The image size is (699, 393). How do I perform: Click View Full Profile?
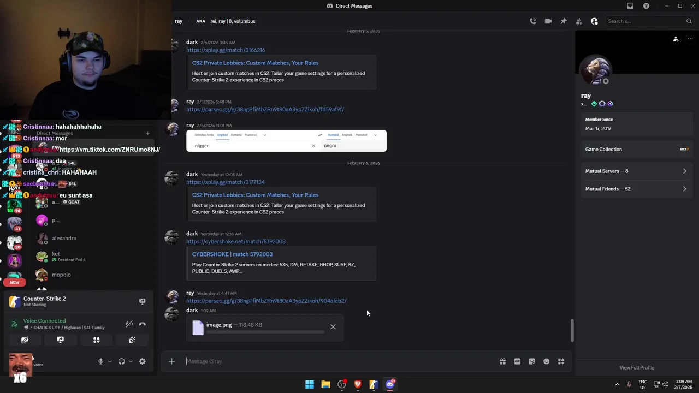637,368
